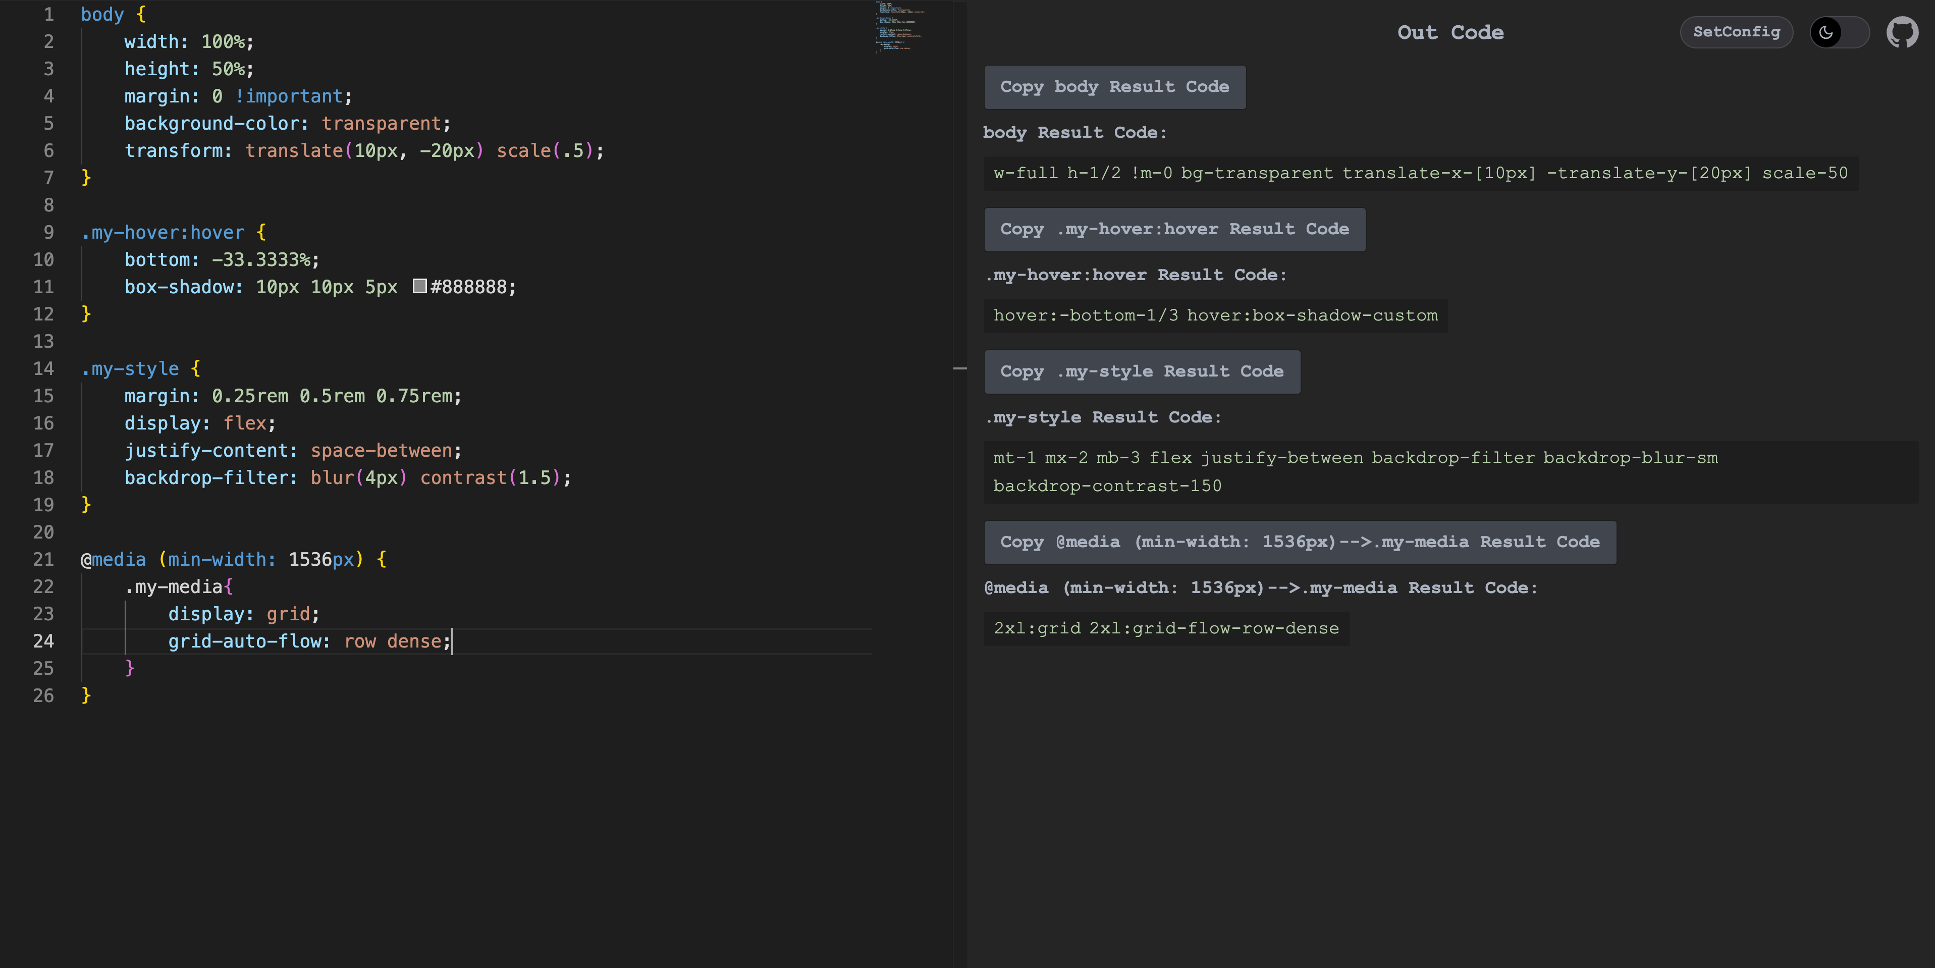
Task: Click the 'display: grid;' line
Action: [x=244, y=614]
